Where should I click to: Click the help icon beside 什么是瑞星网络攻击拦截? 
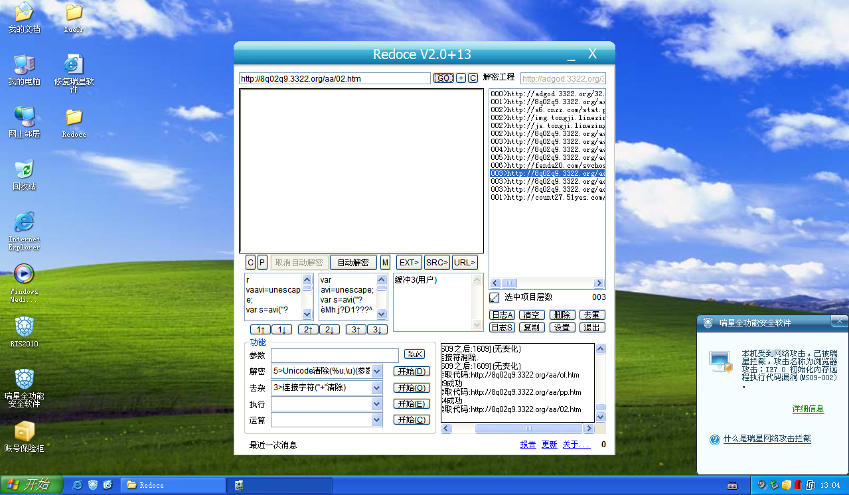tap(715, 439)
